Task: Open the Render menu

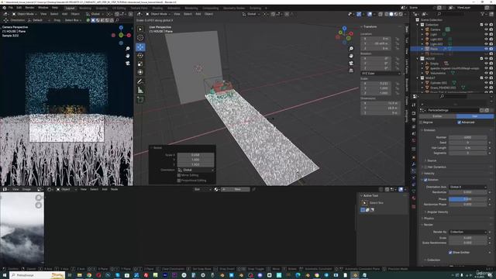Action: [x=29, y=8]
